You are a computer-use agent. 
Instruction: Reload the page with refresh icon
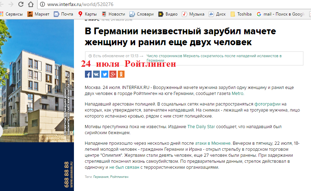tap(21, 4)
